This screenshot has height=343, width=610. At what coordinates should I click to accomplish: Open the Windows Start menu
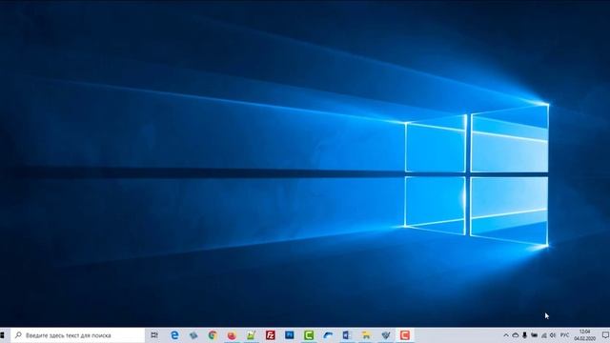pyautogui.click(x=2, y=335)
